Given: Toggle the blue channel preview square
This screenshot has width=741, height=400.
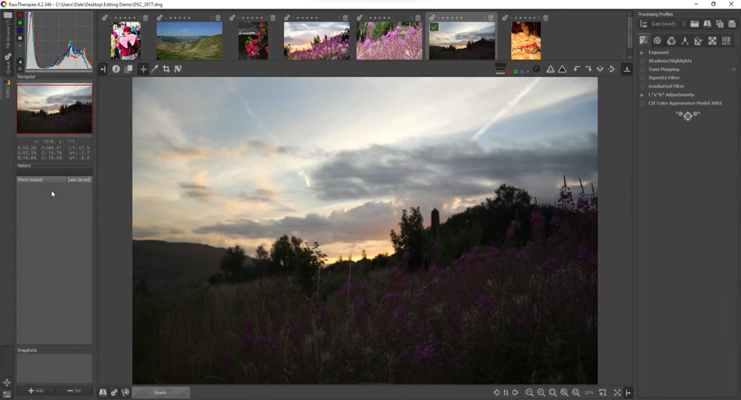Looking at the screenshot, I should 522,72.
